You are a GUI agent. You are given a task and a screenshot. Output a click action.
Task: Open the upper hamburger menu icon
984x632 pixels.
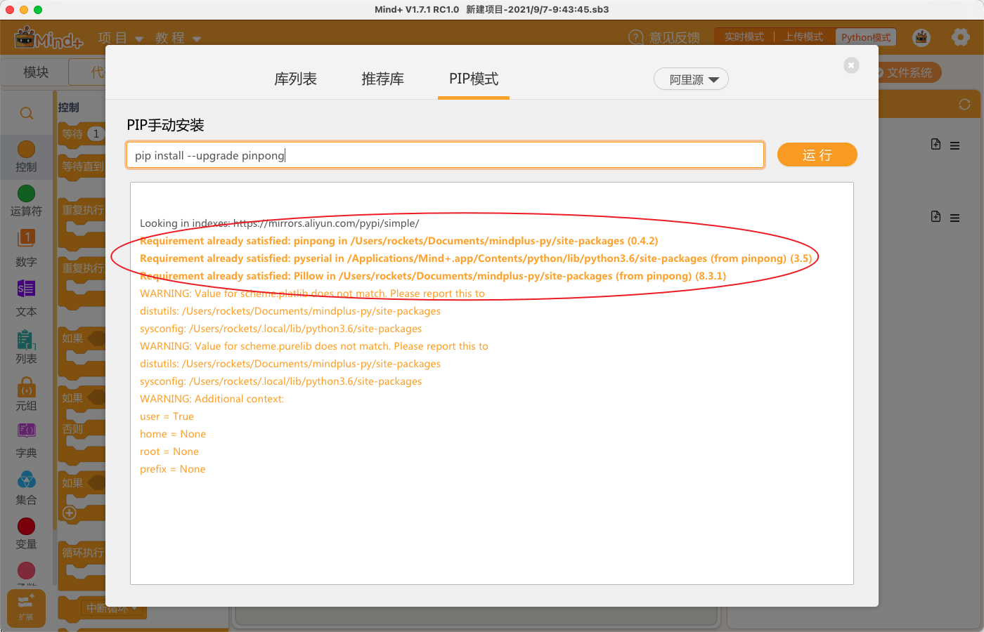tap(954, 145)
